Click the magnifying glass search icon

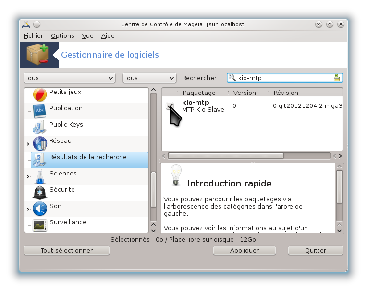(x=232, y=78)
